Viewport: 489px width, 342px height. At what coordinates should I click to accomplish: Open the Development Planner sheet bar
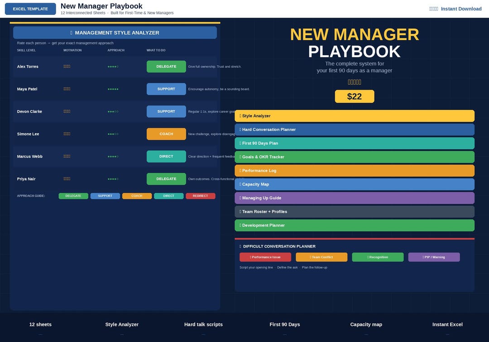pyautogui.click(x=355, y=225)
